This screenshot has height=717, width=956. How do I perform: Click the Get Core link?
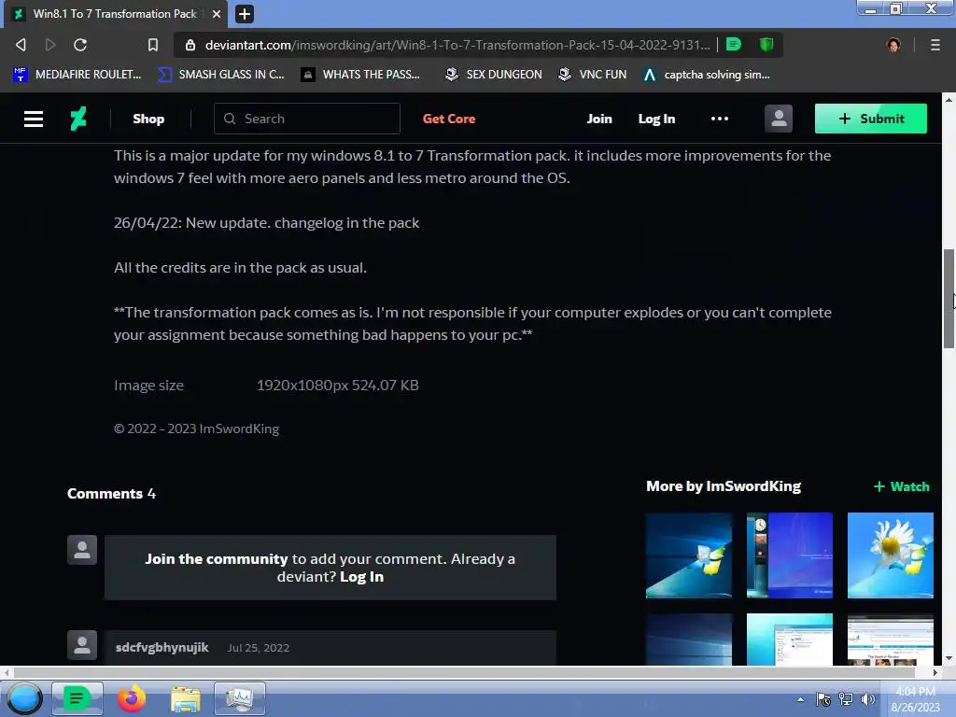point(449,119)
